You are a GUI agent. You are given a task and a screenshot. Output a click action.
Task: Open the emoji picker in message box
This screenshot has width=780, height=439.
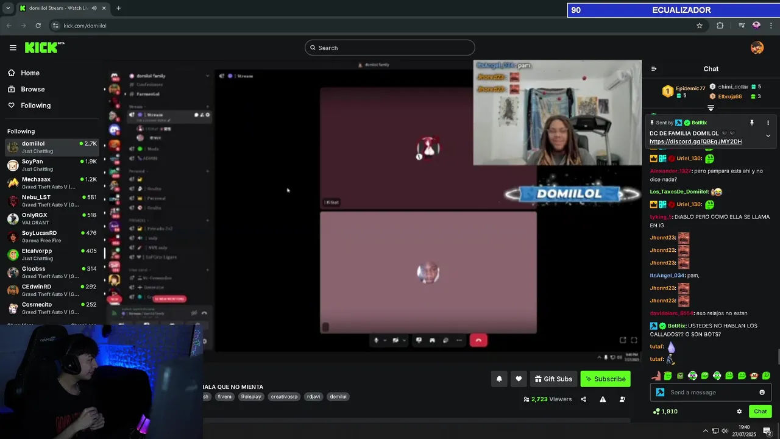762,392
